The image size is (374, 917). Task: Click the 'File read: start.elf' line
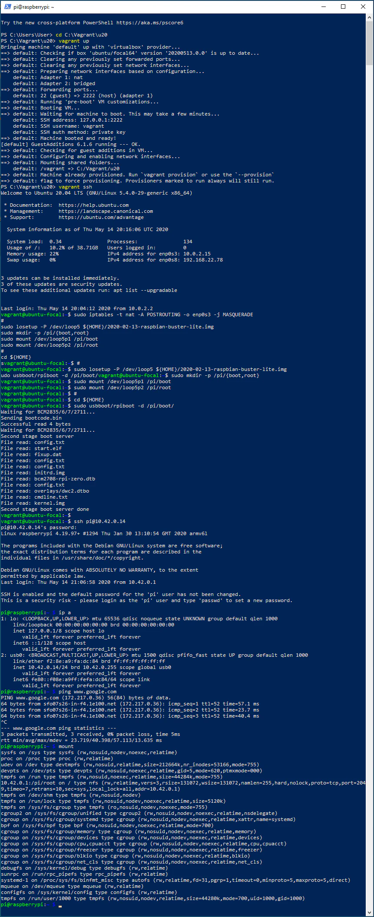click(31, 448)
